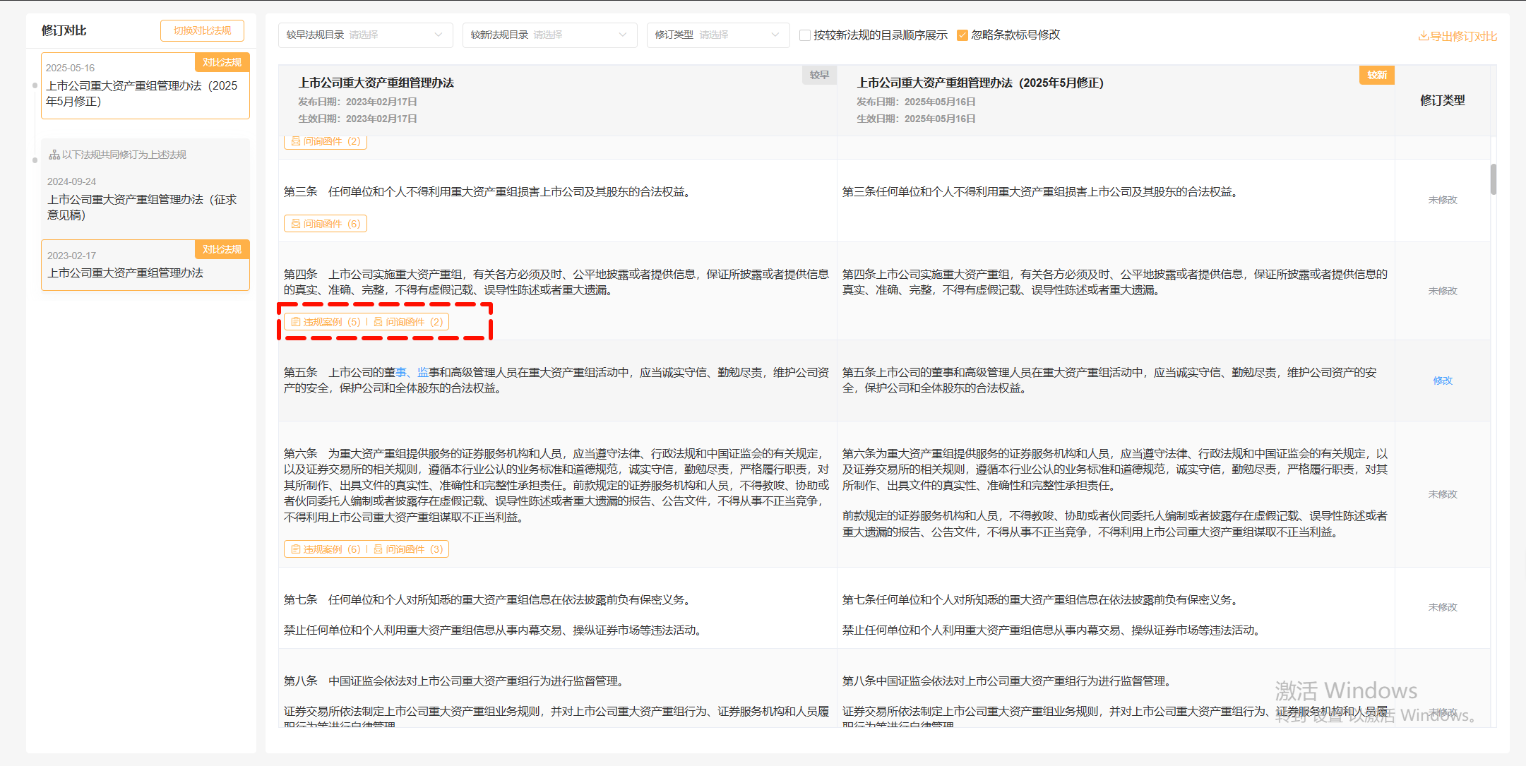This screenshot has width=1526, height=766.
Task: Expand 较新法规目录 dropdown
Action: pos(549,35)
